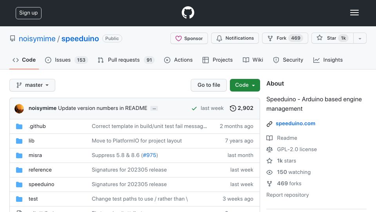The image size is (376, 212).
Task: Expand the commit message ellipsis button
Action: [154, 108]
